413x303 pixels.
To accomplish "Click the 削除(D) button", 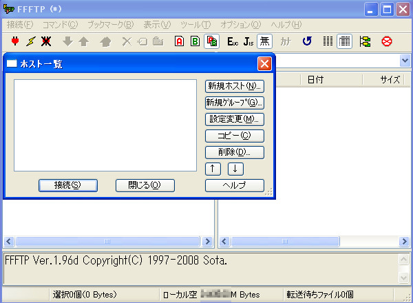I will (235, 153).
